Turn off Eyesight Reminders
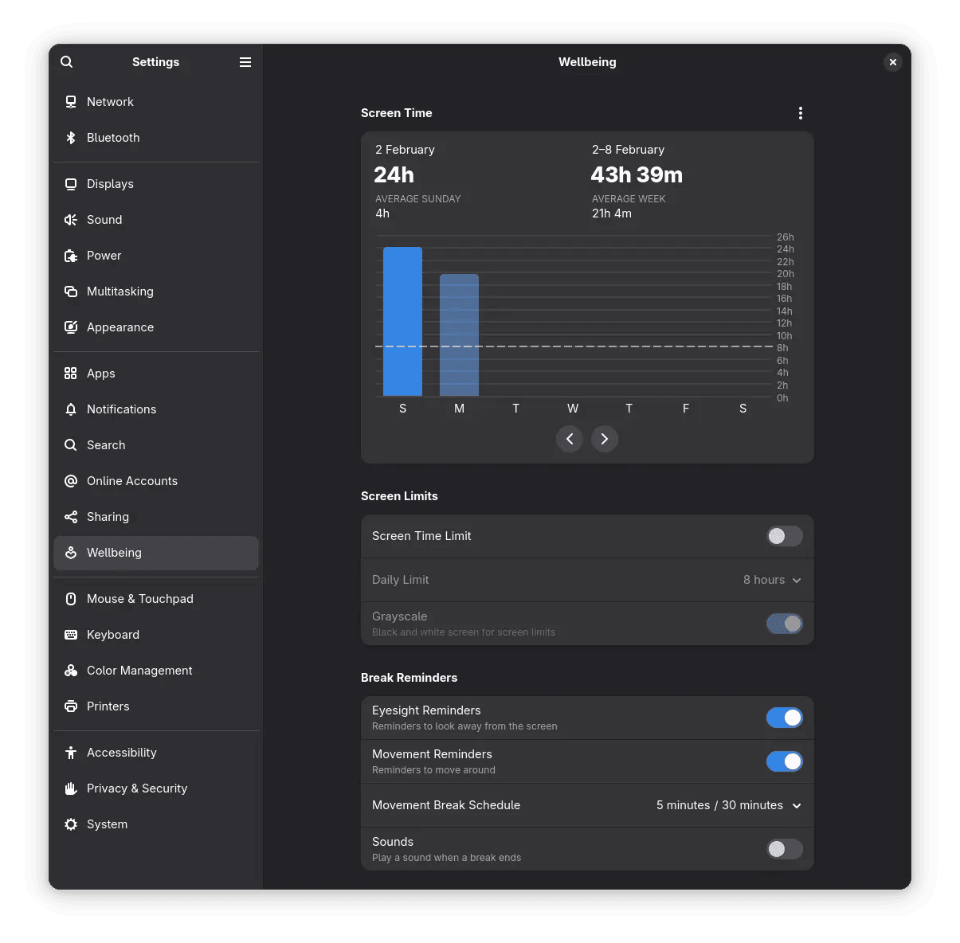The width and height of the screenshot is (960, 943). [785, 718]
